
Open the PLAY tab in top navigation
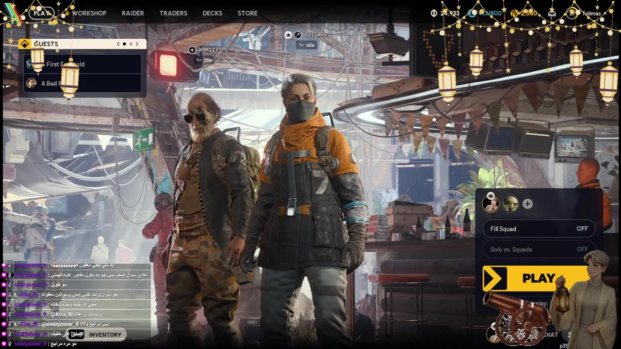41,13
